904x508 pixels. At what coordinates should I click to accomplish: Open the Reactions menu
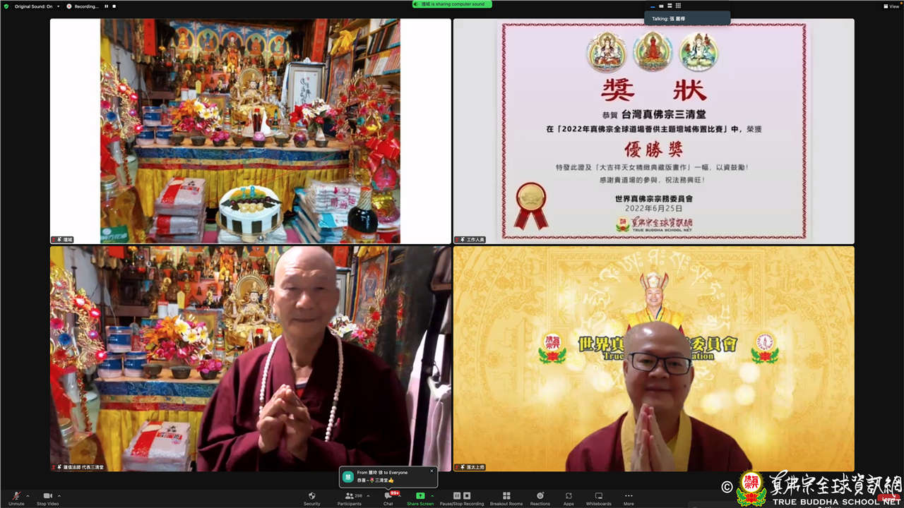[540, 497]
